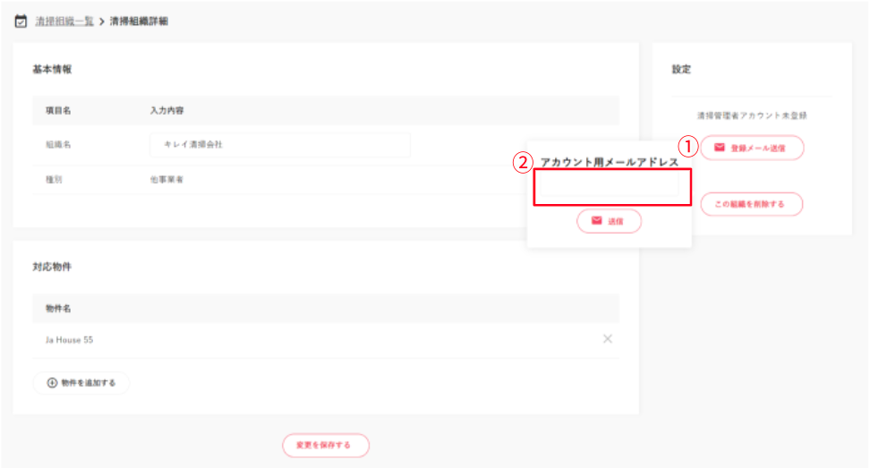Click the 種別 value 他事業者
The width and height of the screenshot is (870, 468).
pos(166,180)
